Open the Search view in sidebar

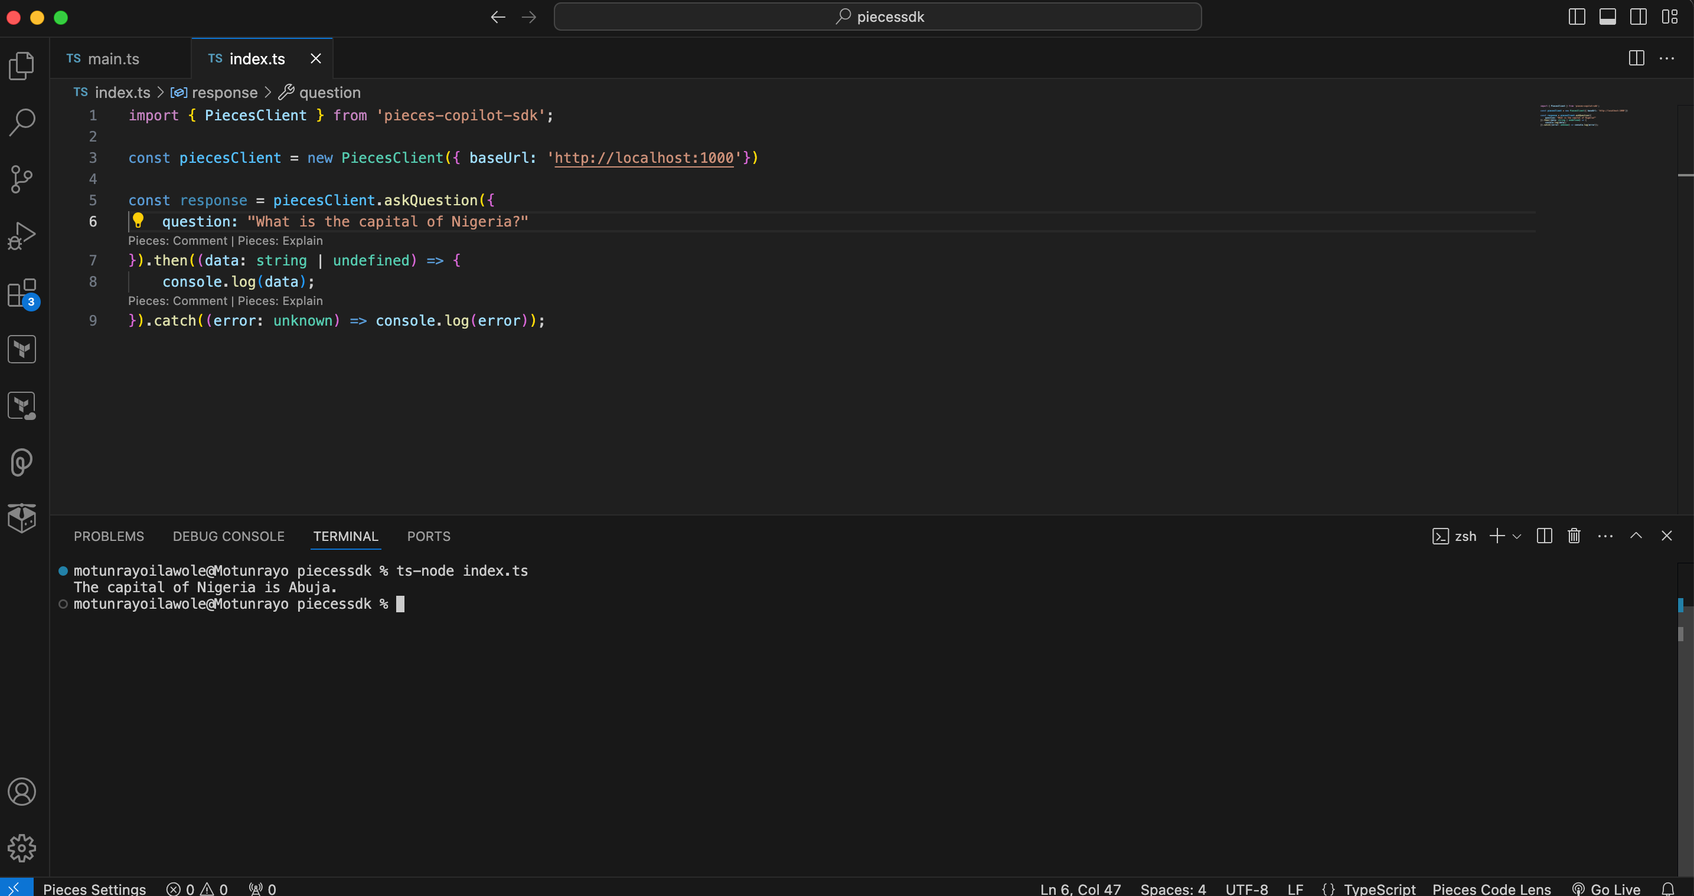(x=22, y=122)
